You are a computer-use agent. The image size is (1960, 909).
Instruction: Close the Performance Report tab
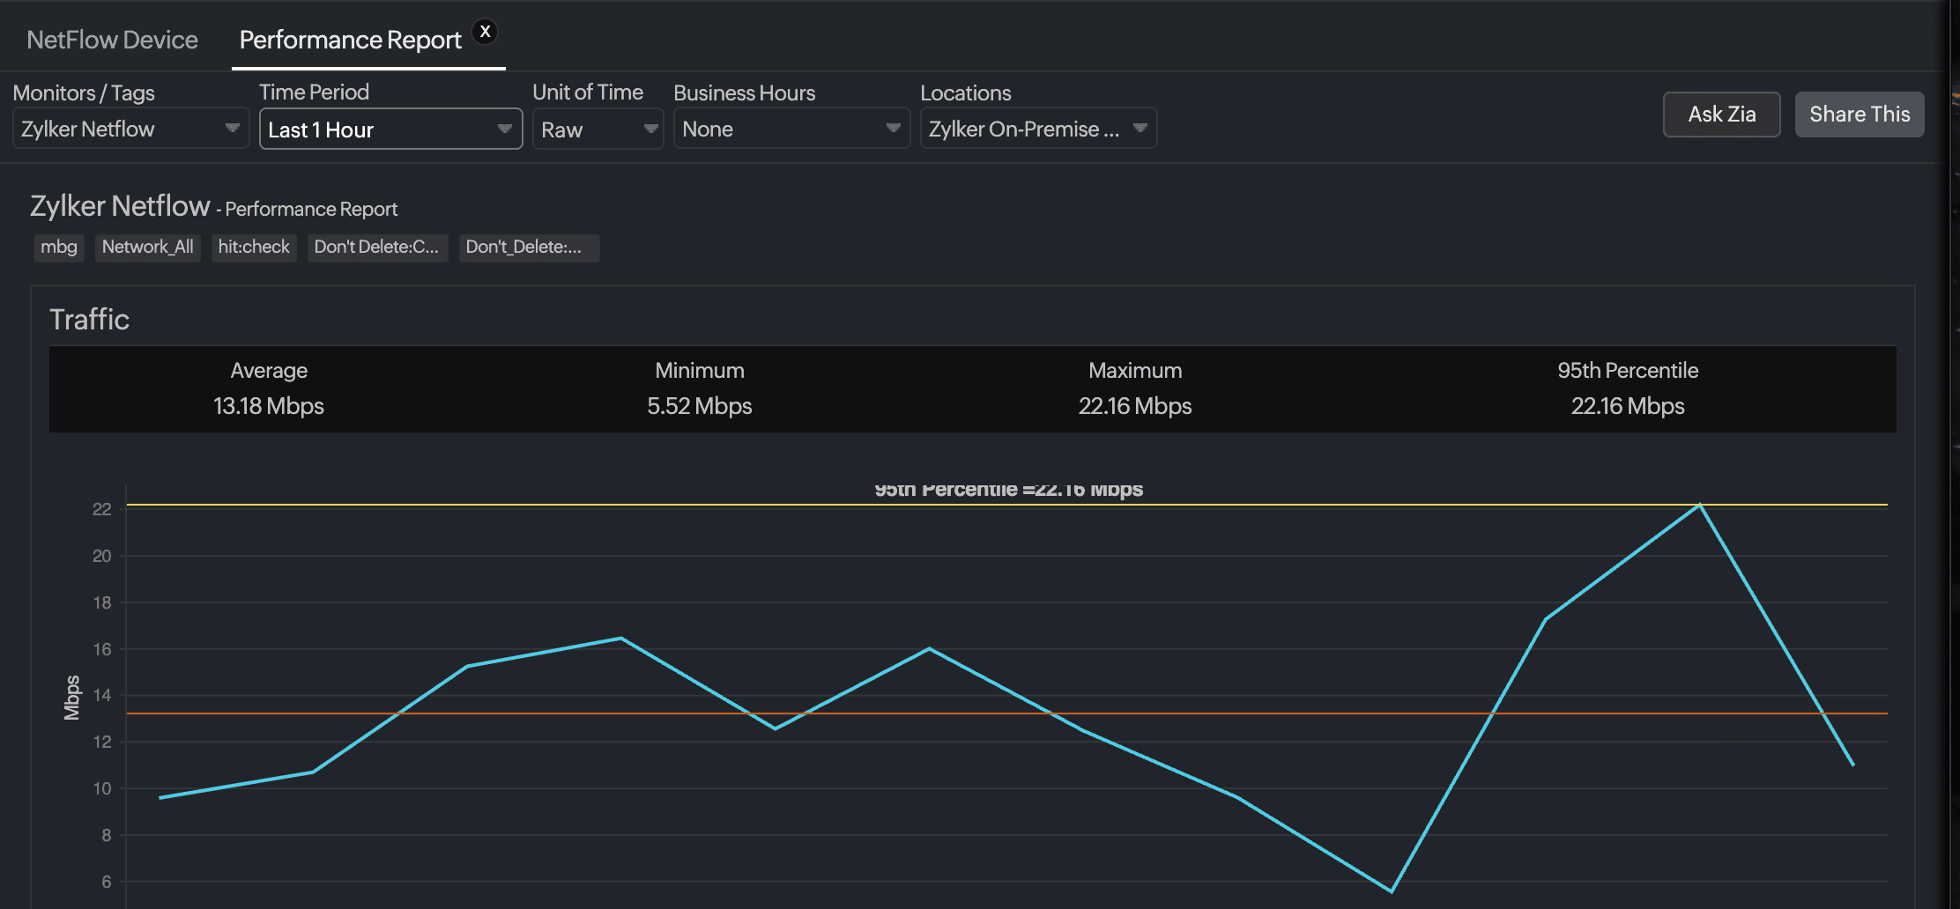tap(485, 30)
